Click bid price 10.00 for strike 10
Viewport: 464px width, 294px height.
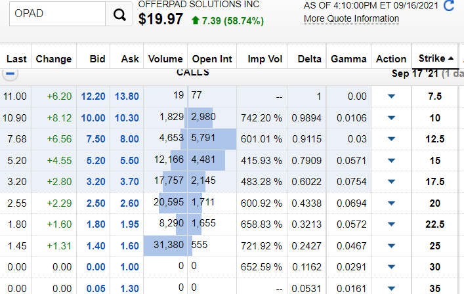(x=93, y=118)
